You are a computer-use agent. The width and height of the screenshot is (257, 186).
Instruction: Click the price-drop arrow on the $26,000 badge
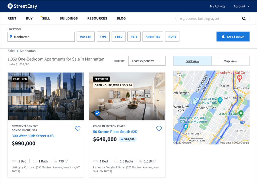click(122, 139)
